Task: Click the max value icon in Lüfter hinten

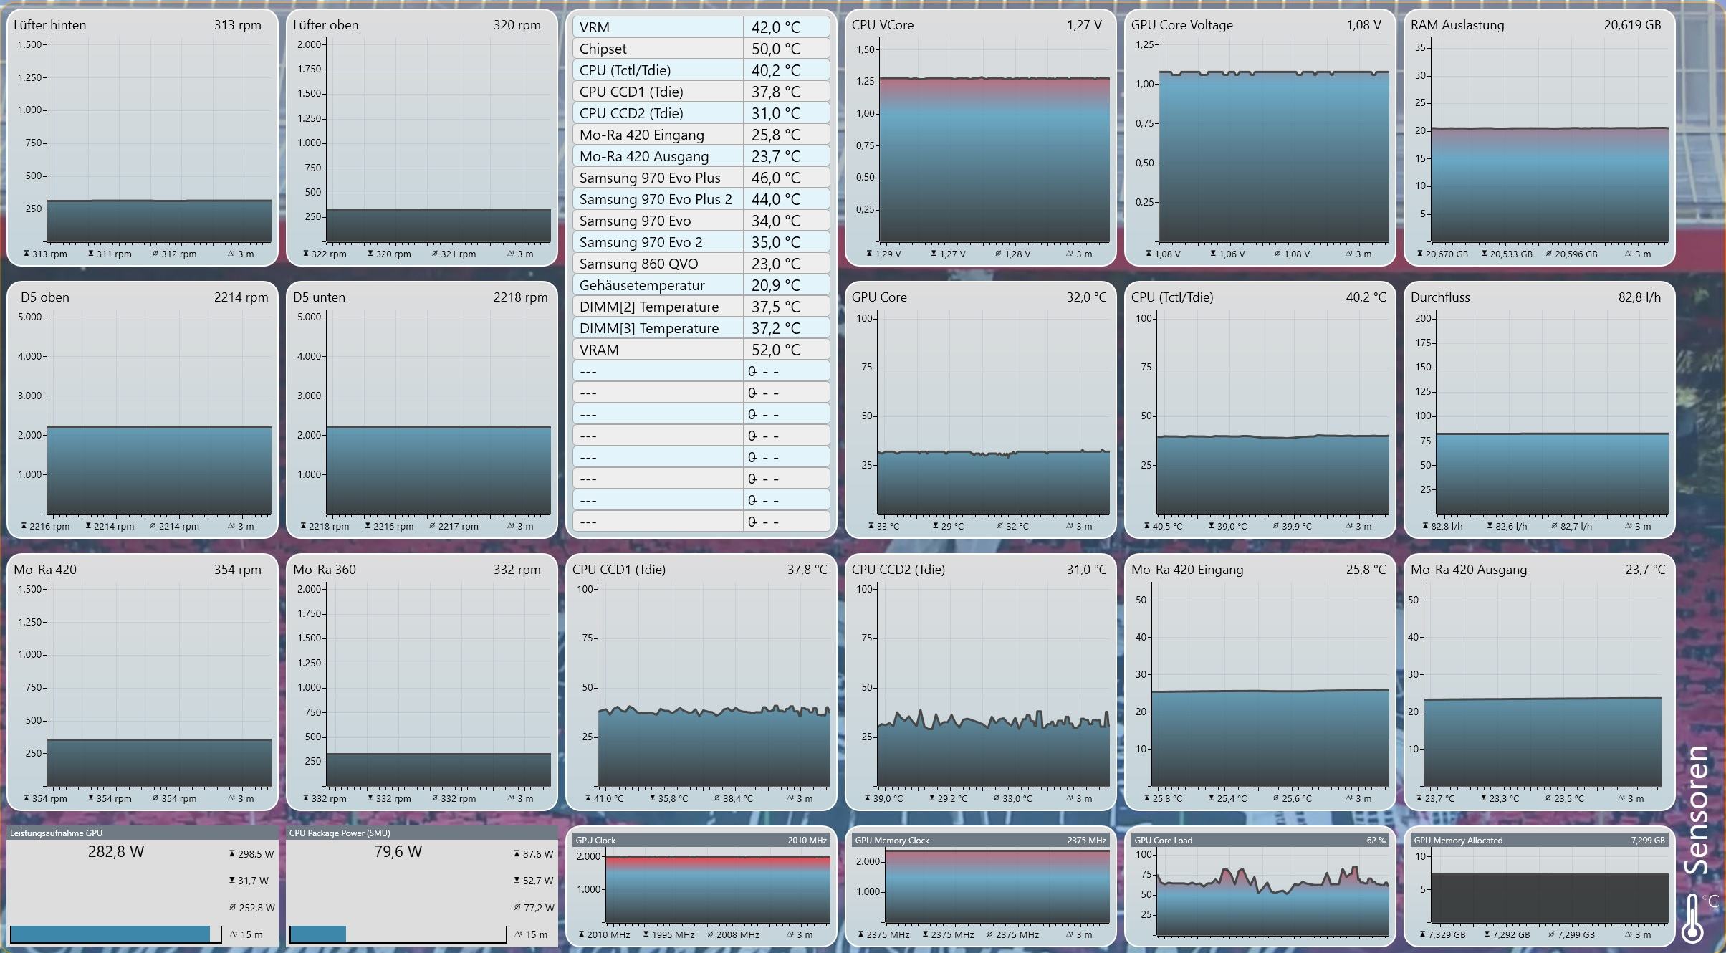Action: tap(27, 254)
